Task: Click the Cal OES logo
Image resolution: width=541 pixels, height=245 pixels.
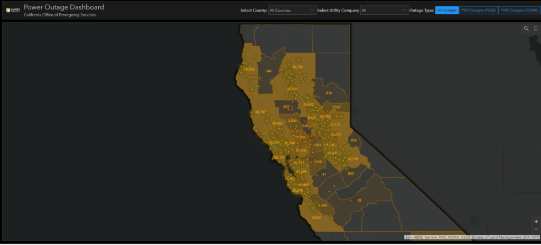Action: tap(13, 10)
